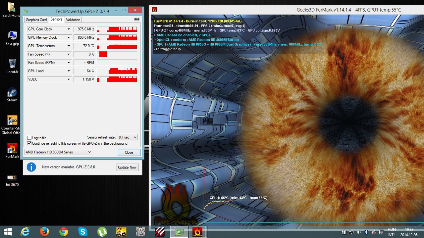The image size is (424, 238).
Task: Open Skype from the taskbar
Action: pos(83,231)
